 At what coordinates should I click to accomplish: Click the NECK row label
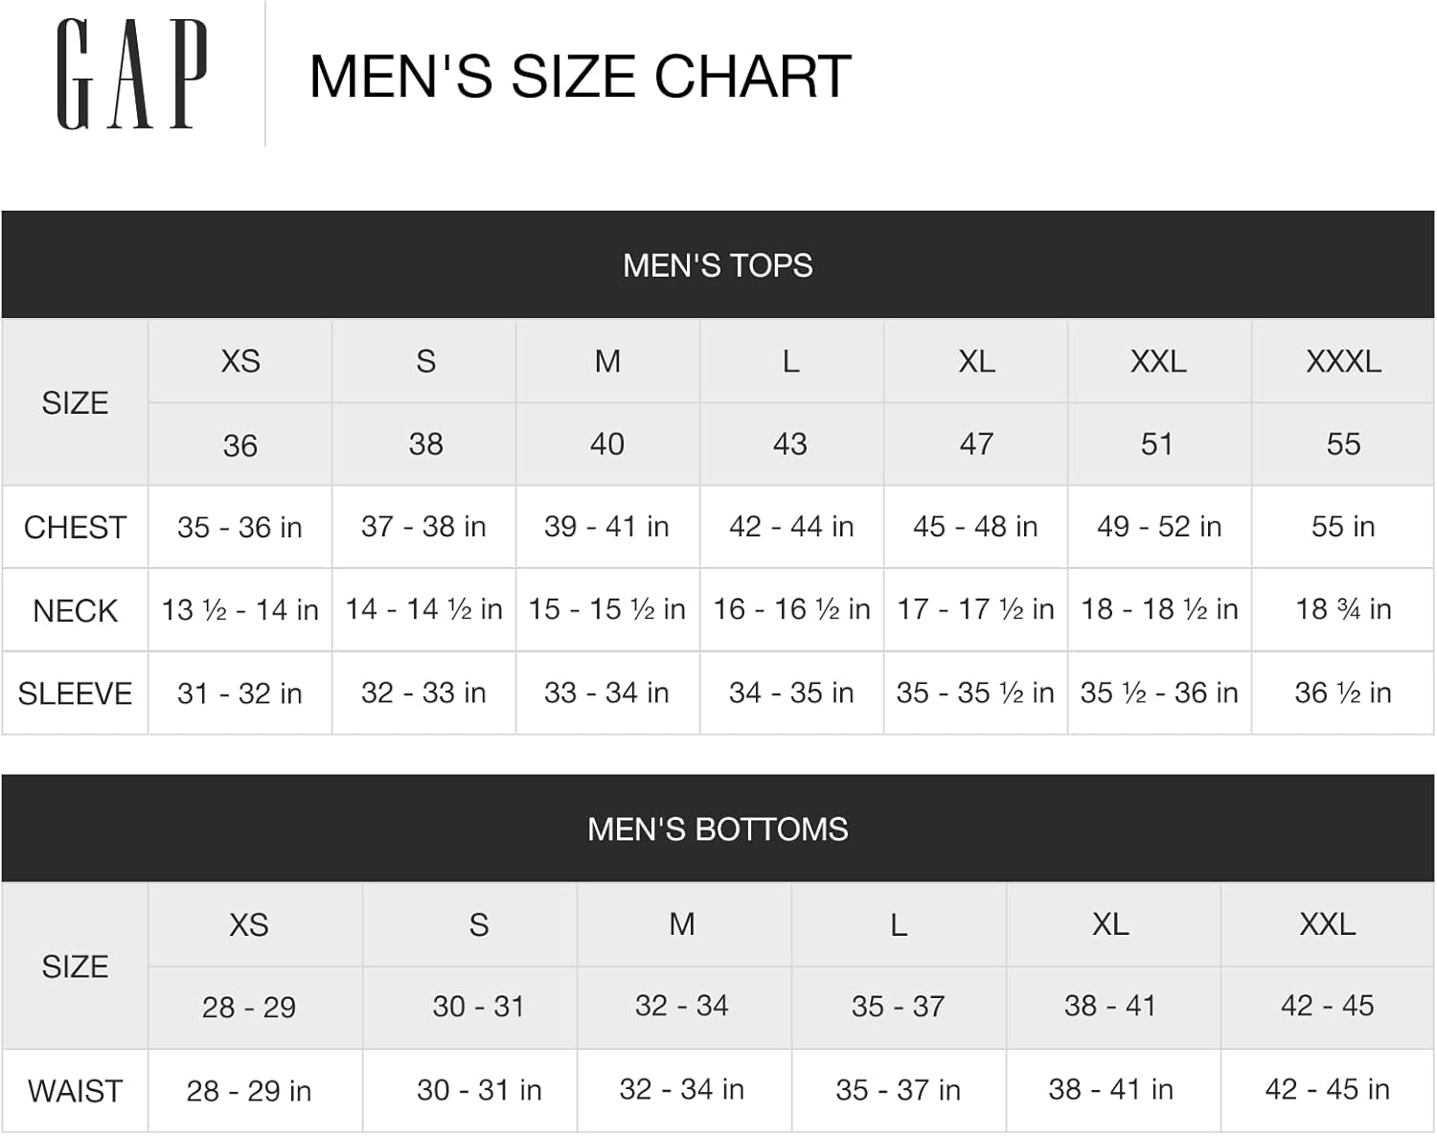(75, 611)
